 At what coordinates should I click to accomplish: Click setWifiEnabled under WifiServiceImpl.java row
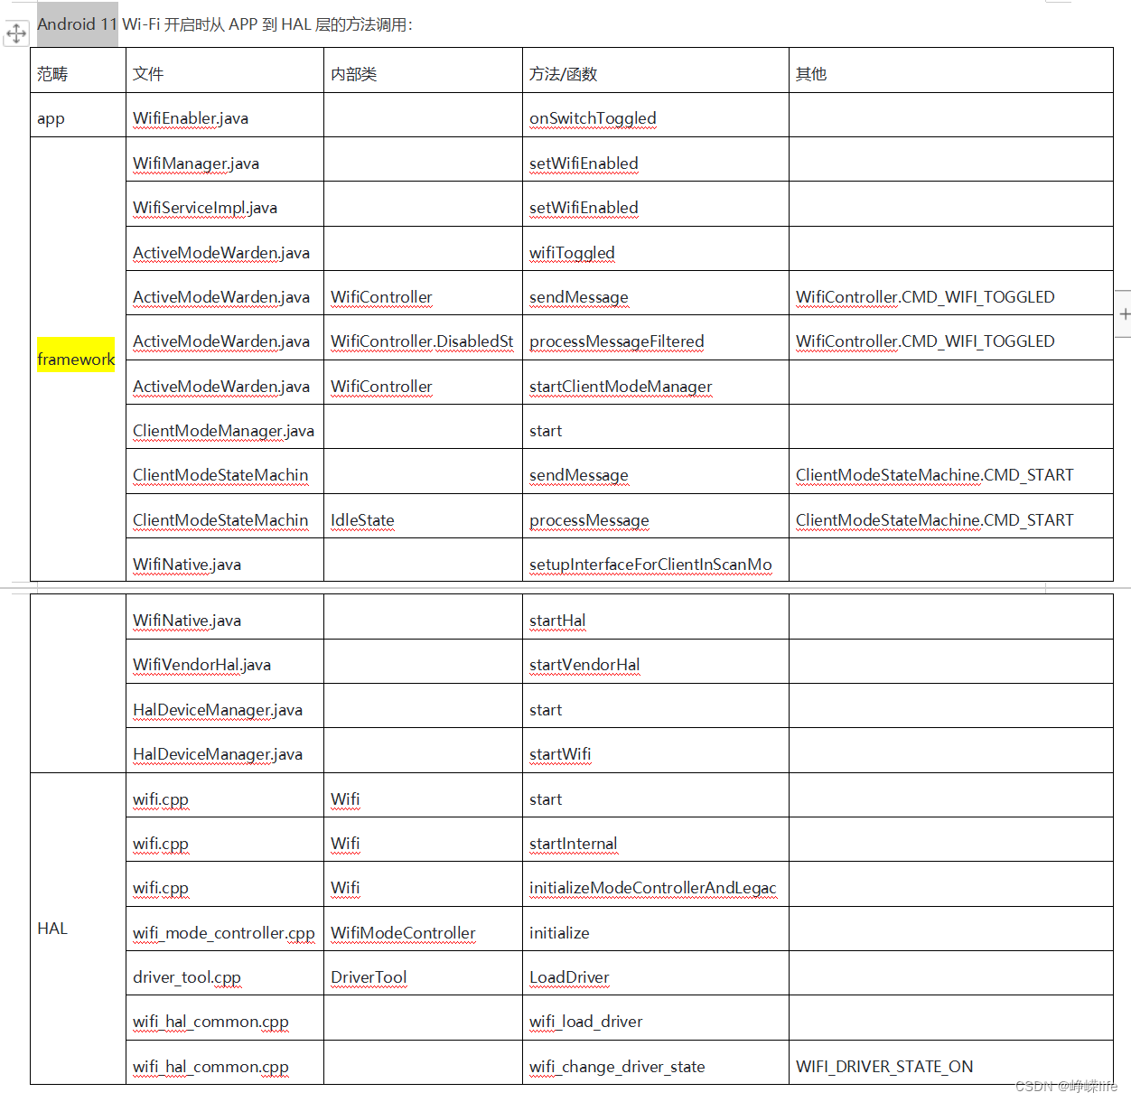coord(584,208)
